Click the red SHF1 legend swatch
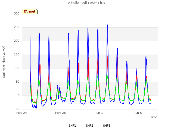Screen dimensions: 174x131 click(65, 126)
